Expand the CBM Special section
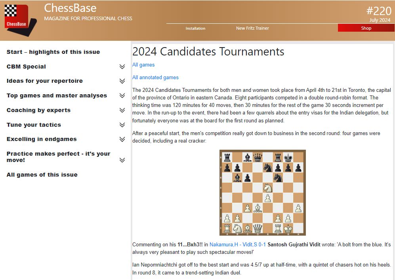 (122, 67)
